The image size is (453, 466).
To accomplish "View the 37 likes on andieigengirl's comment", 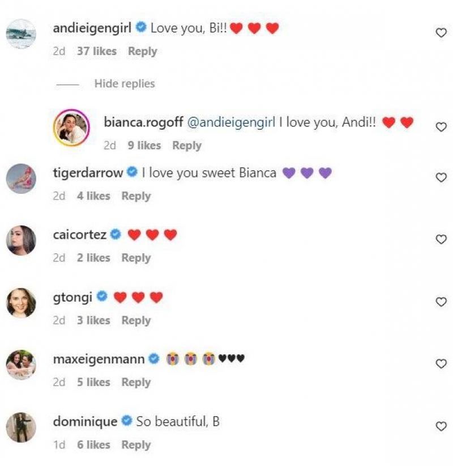I will point(96,52).
